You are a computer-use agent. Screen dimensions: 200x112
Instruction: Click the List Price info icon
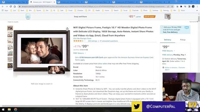(x=87, y=50)
